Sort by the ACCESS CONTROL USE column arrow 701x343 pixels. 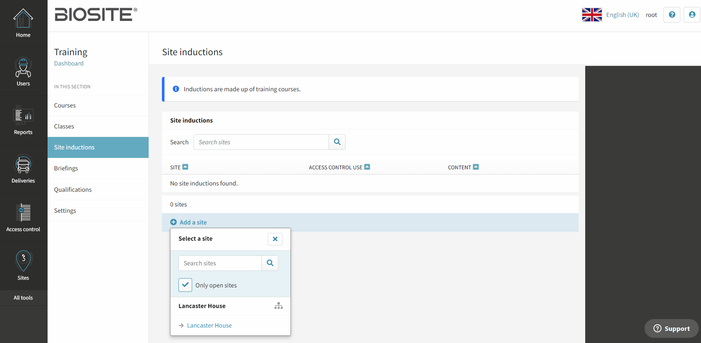coord(367,167)
